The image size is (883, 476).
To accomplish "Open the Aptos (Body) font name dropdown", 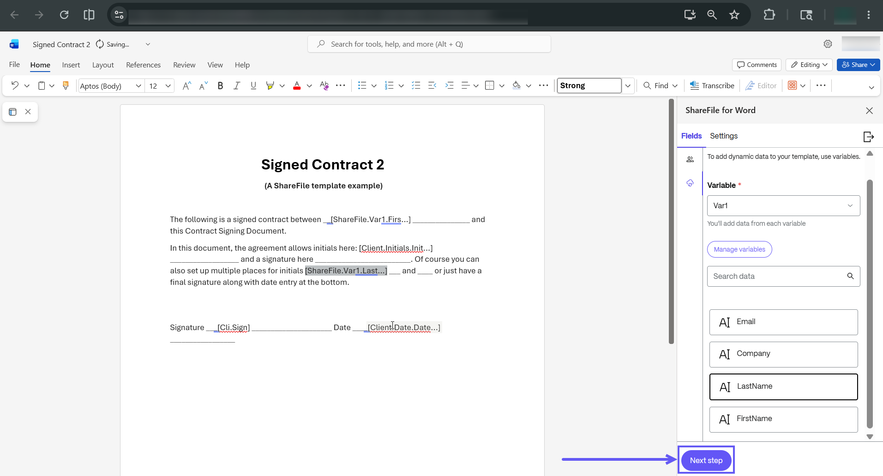I will (x=138, y=86).
